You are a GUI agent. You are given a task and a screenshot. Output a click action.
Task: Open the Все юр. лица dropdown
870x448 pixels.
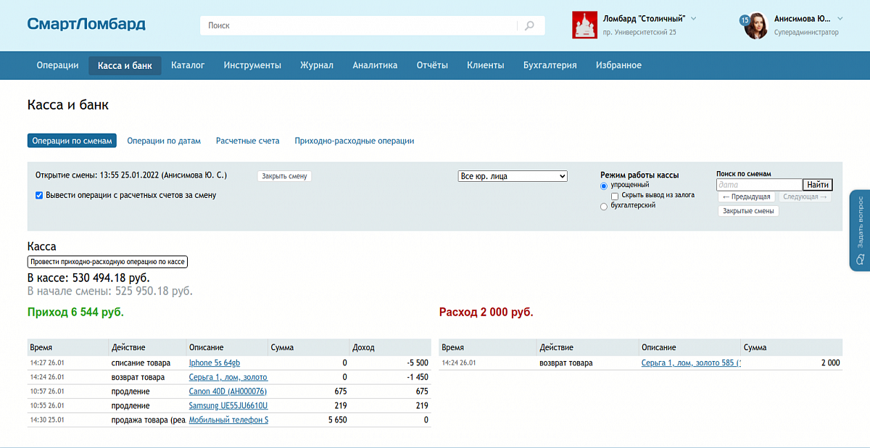[x=513, y=176]
